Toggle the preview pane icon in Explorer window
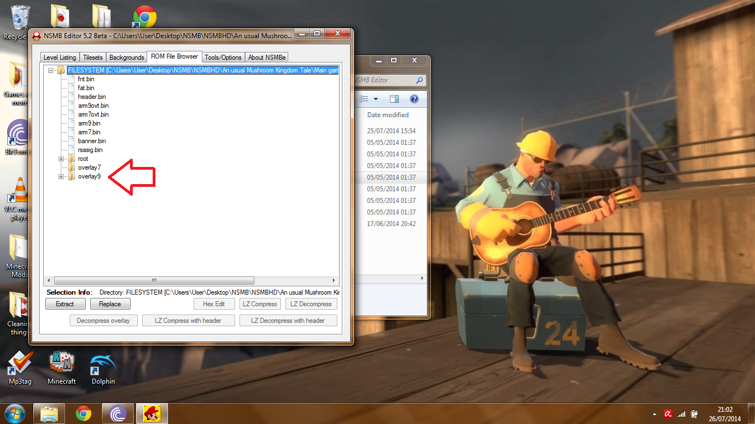Viewport: 755px width, 424px height. 394,99
